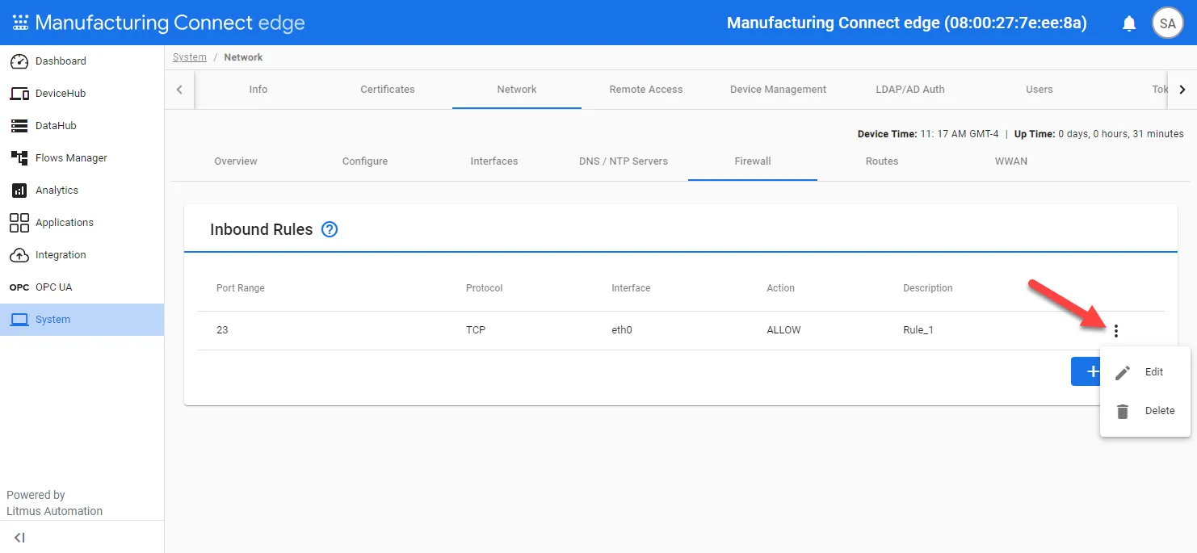Click the blue add rule plus button
Image resolution: width=1197 pixels, height=553 pixels.
point(1086,371)
